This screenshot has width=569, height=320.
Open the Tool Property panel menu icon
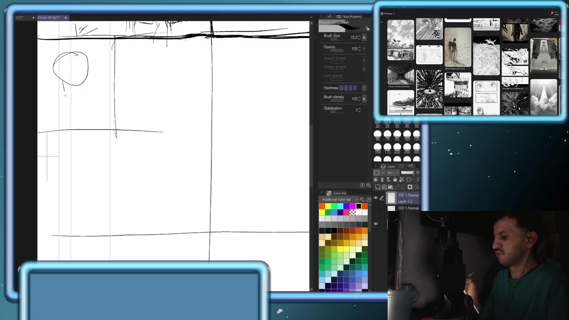coord(321,16)
